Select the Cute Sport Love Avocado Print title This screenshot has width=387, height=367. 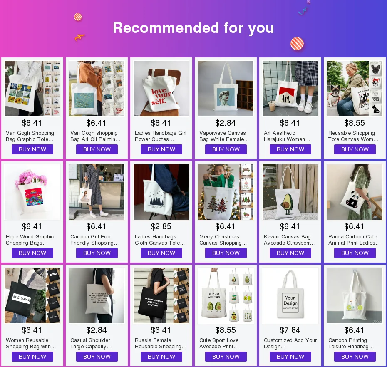point(219,343)
